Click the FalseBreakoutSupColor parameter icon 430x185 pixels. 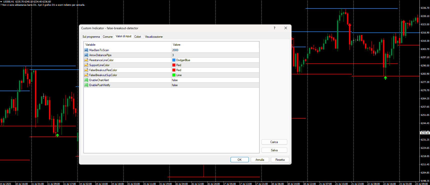(86, 75)
